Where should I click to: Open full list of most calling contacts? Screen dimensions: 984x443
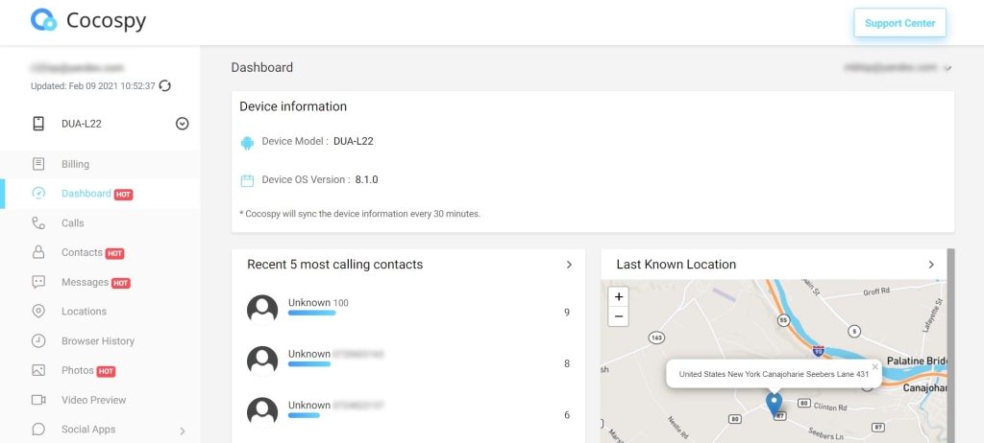569,265
